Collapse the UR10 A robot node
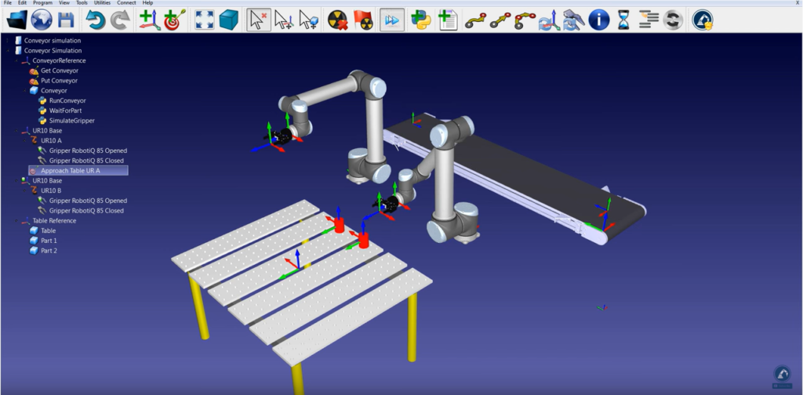This screenshot has height=395, width=803. (25, 140)
